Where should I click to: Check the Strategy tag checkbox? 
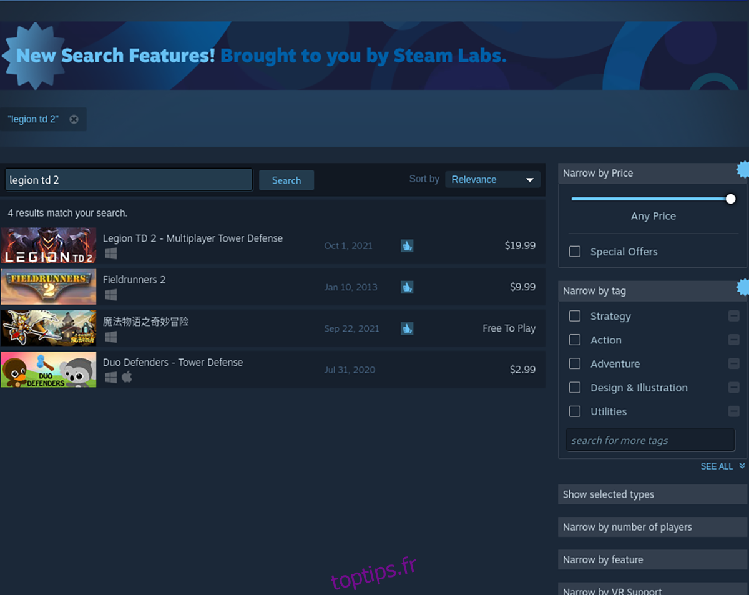coord(575,317)
